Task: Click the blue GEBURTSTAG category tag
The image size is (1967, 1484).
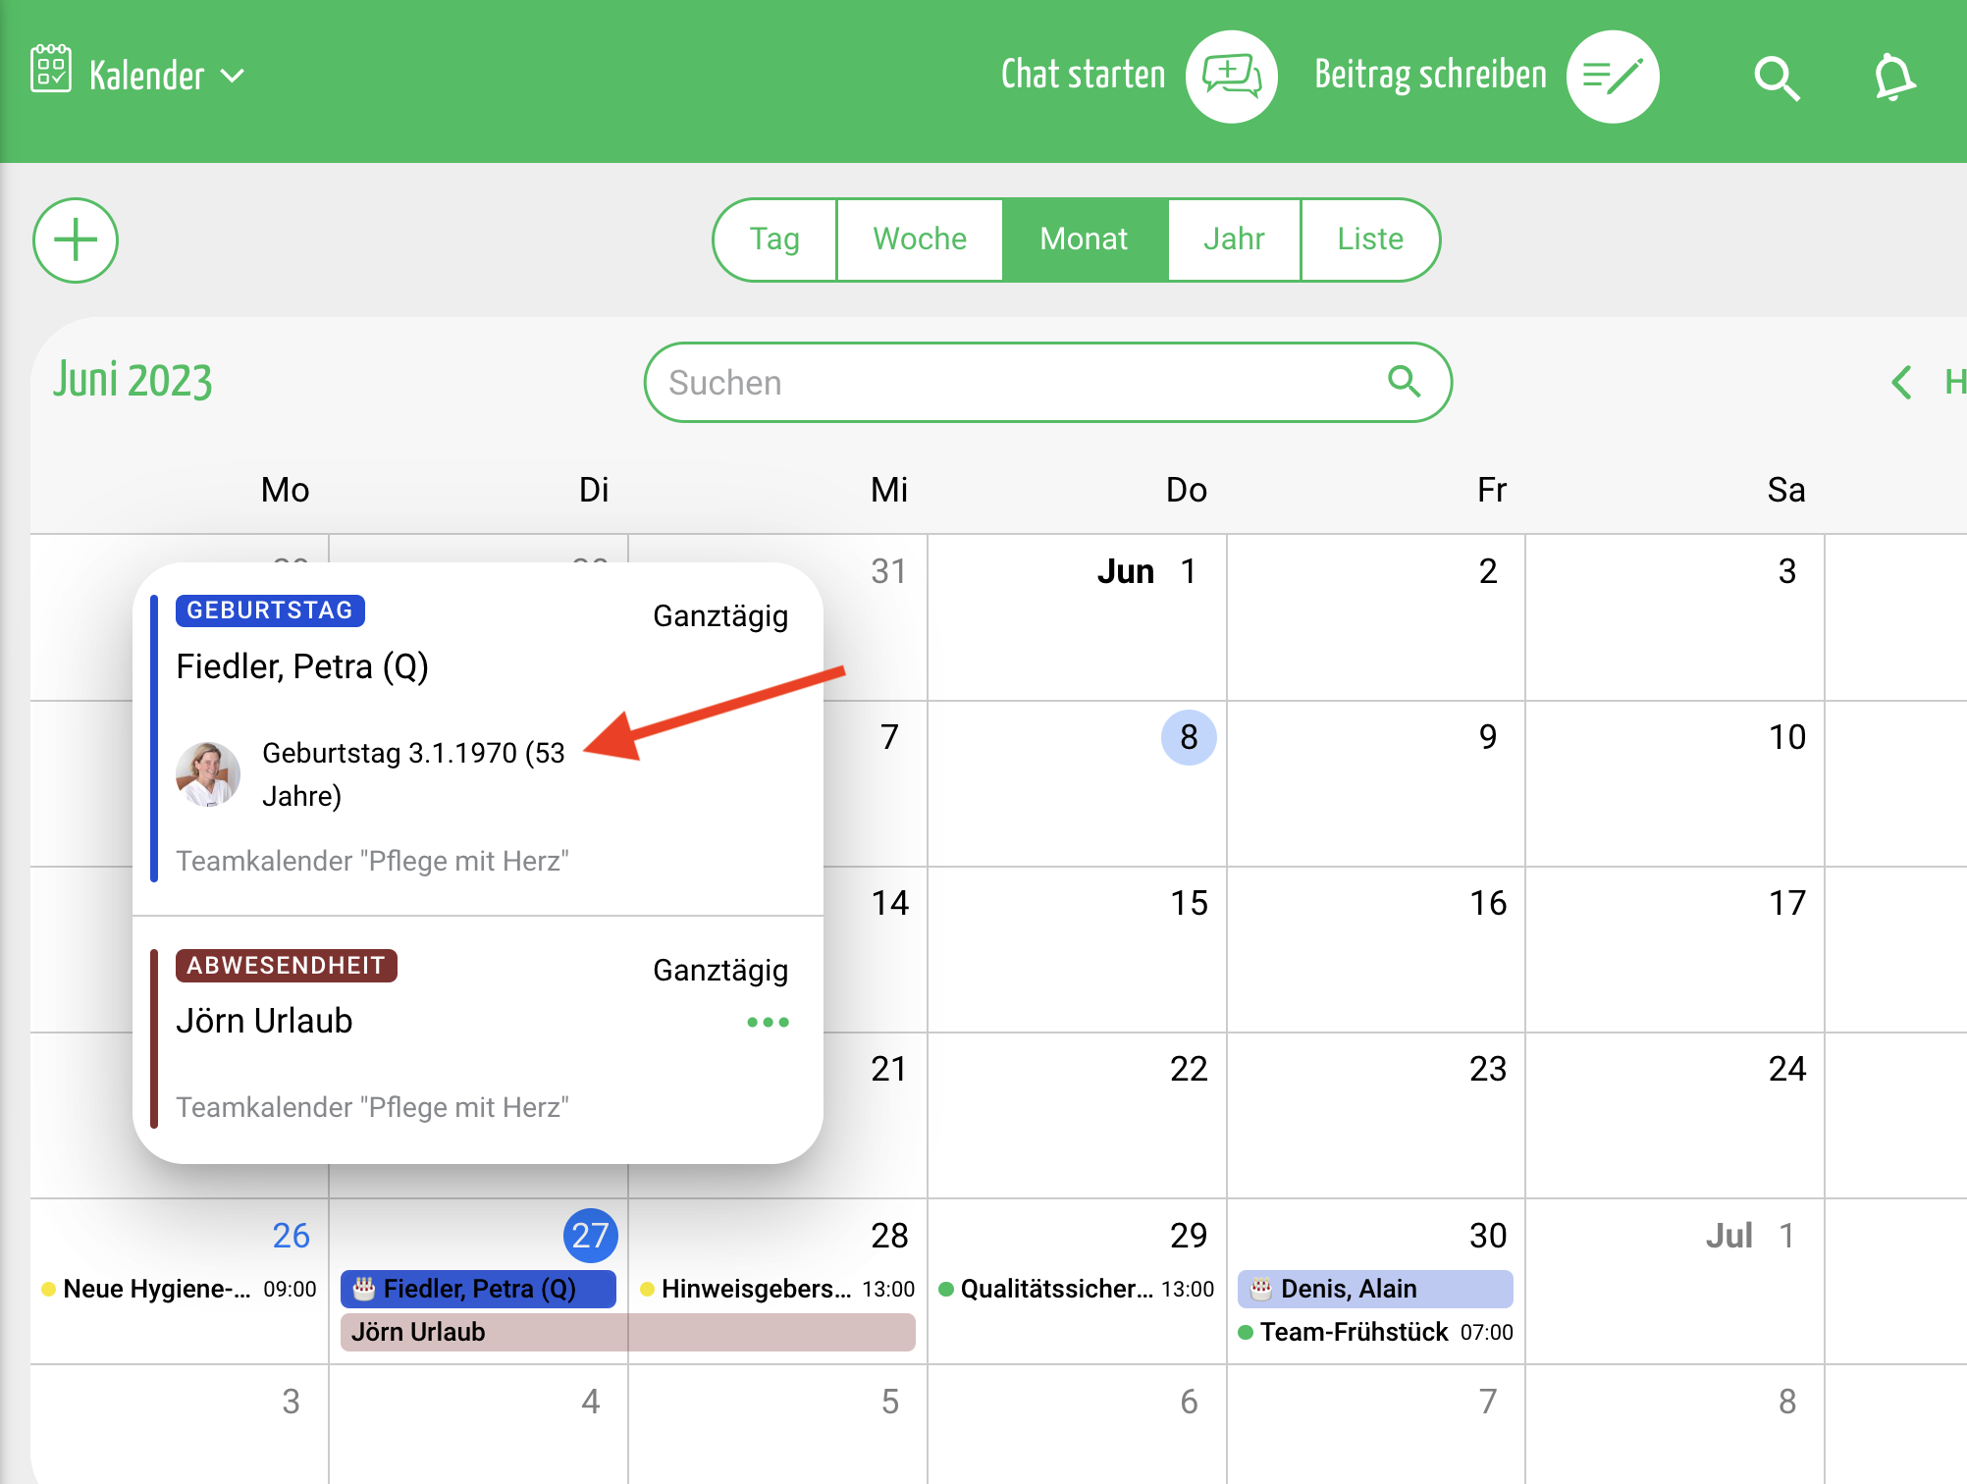Action: (x=270, y=610)
